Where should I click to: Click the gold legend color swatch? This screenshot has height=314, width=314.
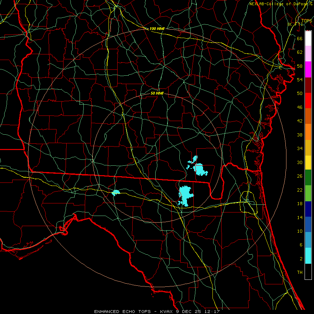click(x=308, y=148)
